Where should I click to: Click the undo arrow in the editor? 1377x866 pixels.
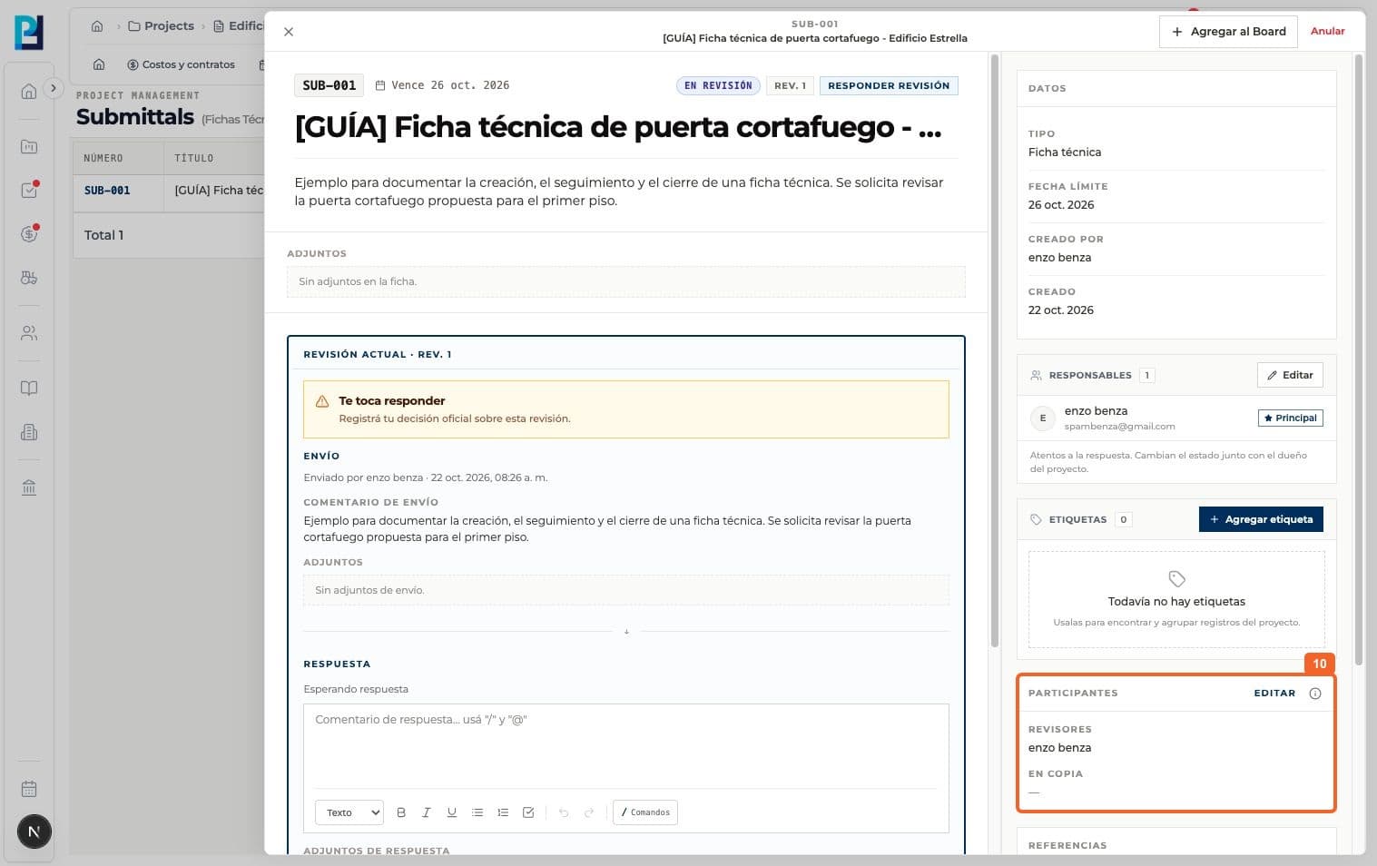point(564,812)
